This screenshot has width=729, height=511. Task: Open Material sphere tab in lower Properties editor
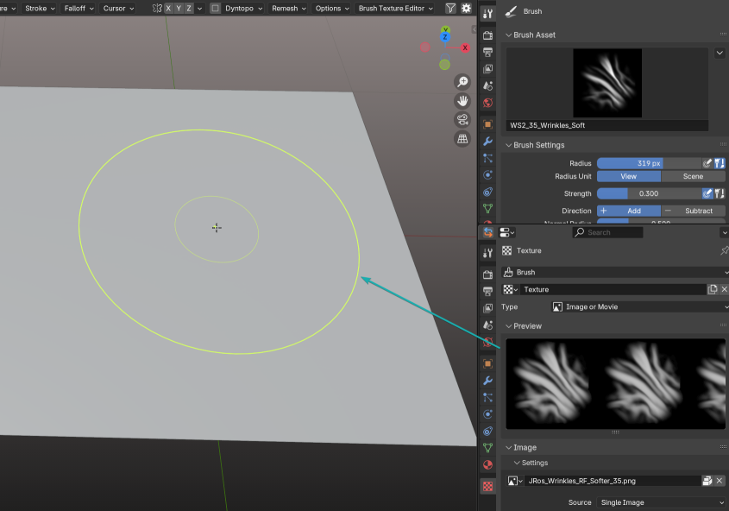pyautogui.click(x=487, y=465)
